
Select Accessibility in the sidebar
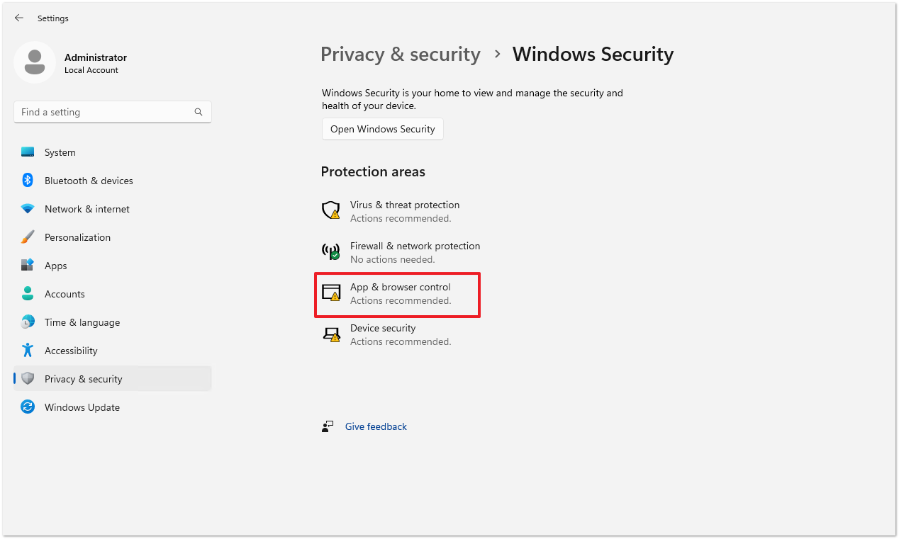71,351
